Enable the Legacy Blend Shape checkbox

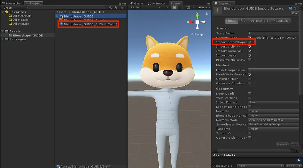(x=250, y=107)
